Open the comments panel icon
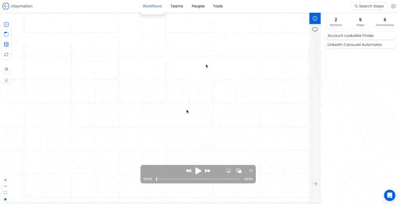The image size is (398, 204). coord(315,30)
